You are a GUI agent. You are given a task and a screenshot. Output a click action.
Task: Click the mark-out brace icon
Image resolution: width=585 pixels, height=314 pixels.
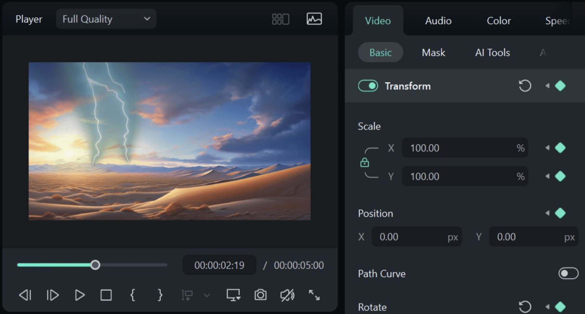tap(159, 295)
